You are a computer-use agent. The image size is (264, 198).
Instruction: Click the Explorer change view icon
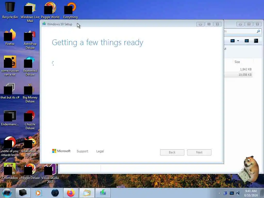click(233, 41)
